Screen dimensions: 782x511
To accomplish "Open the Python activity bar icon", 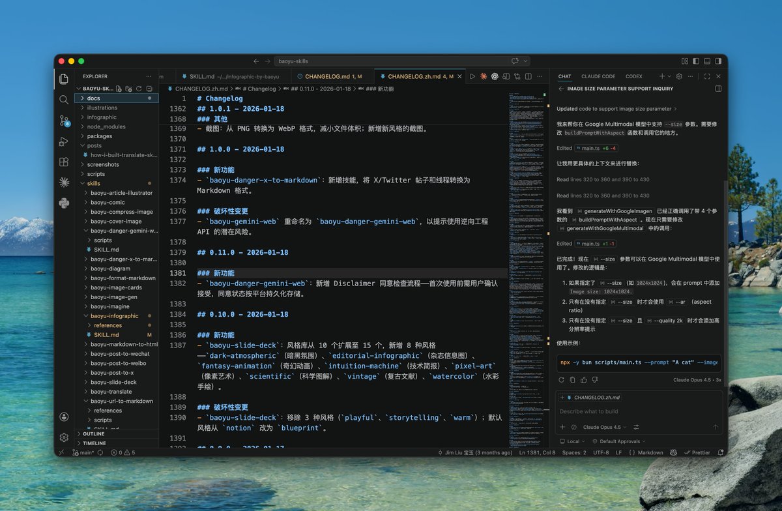I will point(64,203).
